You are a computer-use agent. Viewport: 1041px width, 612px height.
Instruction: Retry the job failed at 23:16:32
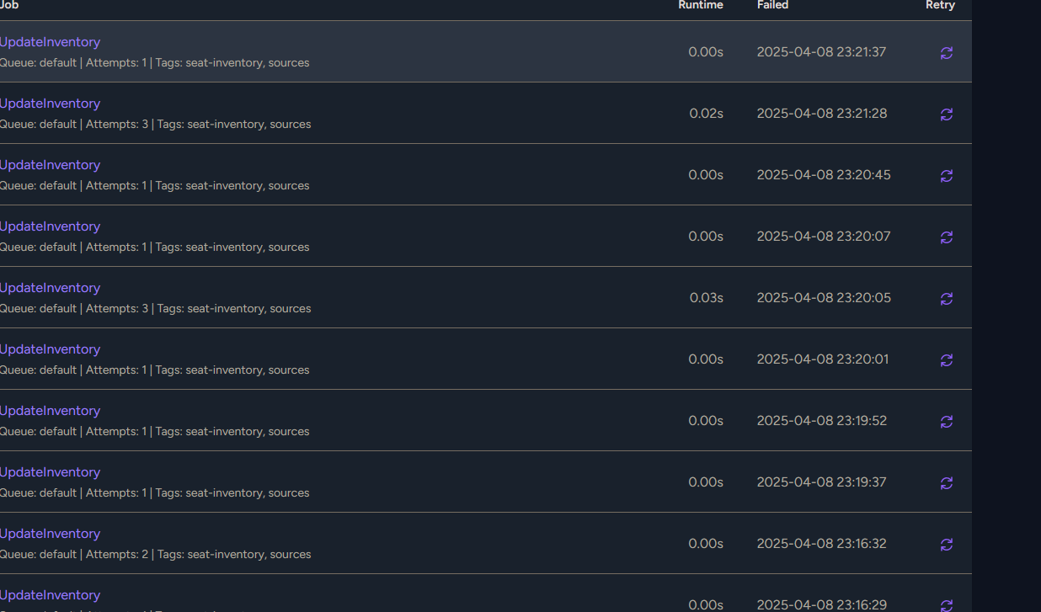click(x=947, y=545)
